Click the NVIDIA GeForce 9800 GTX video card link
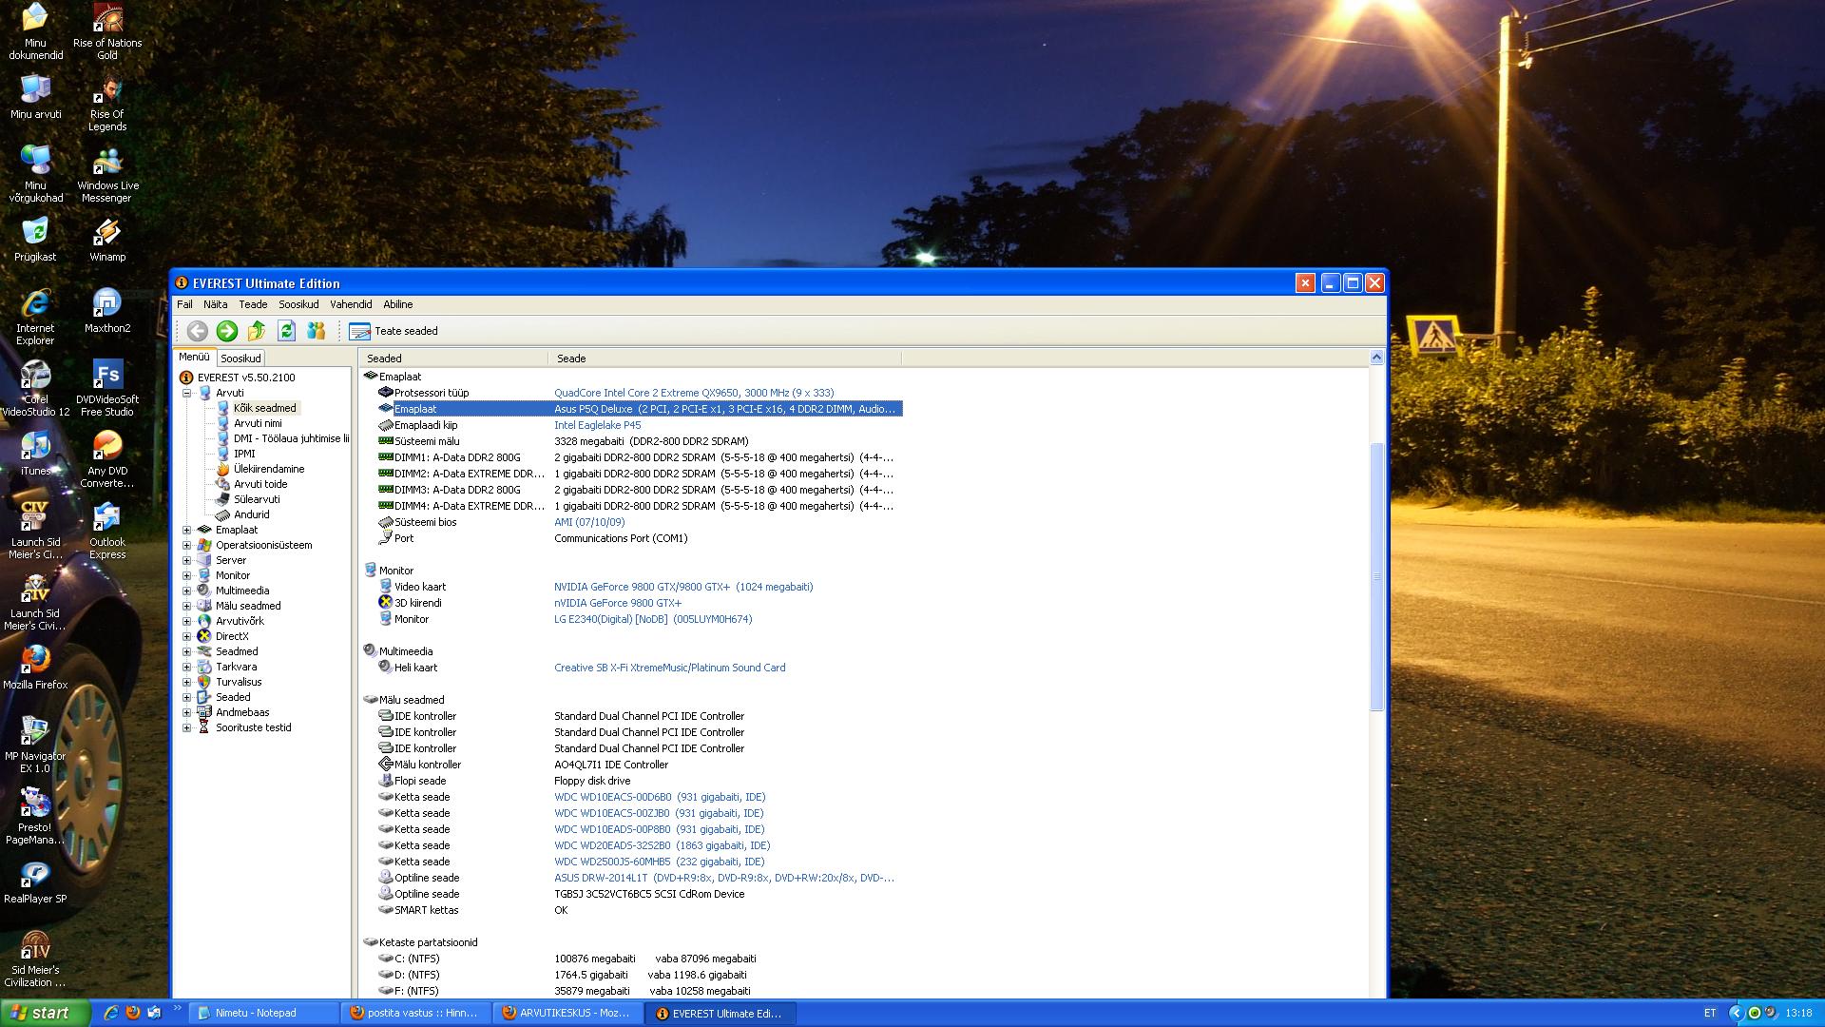Screen dimensions: 1825x1027 coord(683,587)
